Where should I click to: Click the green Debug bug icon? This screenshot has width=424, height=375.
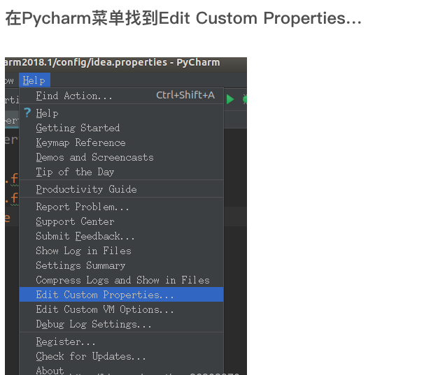click(x=245, y=99)
